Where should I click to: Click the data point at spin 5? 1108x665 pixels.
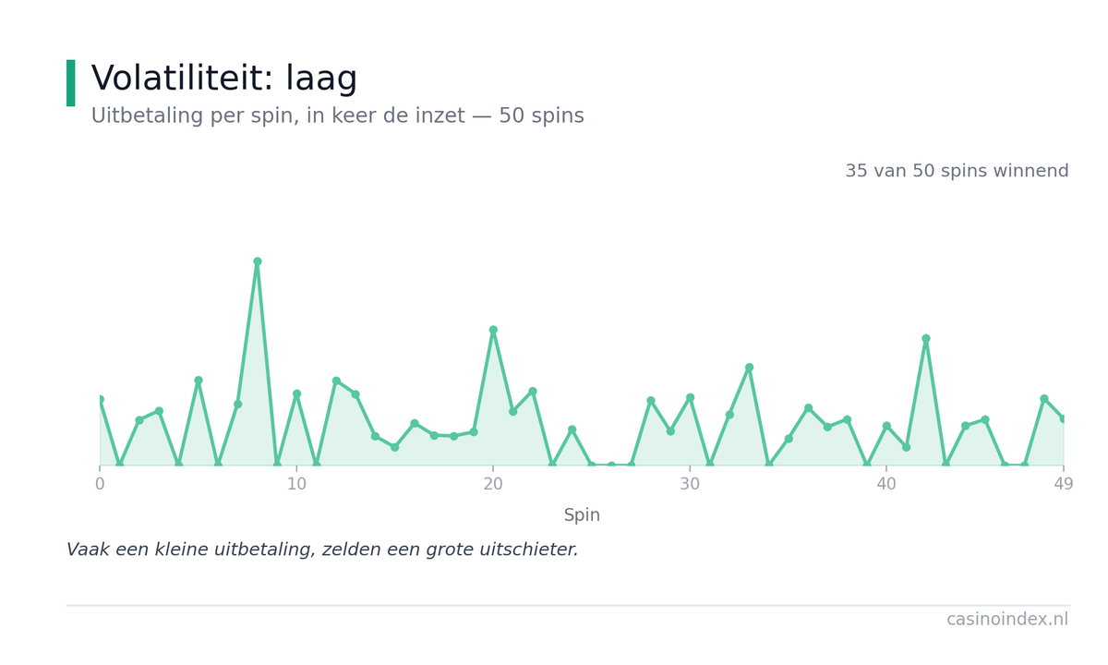pos(199,381)
